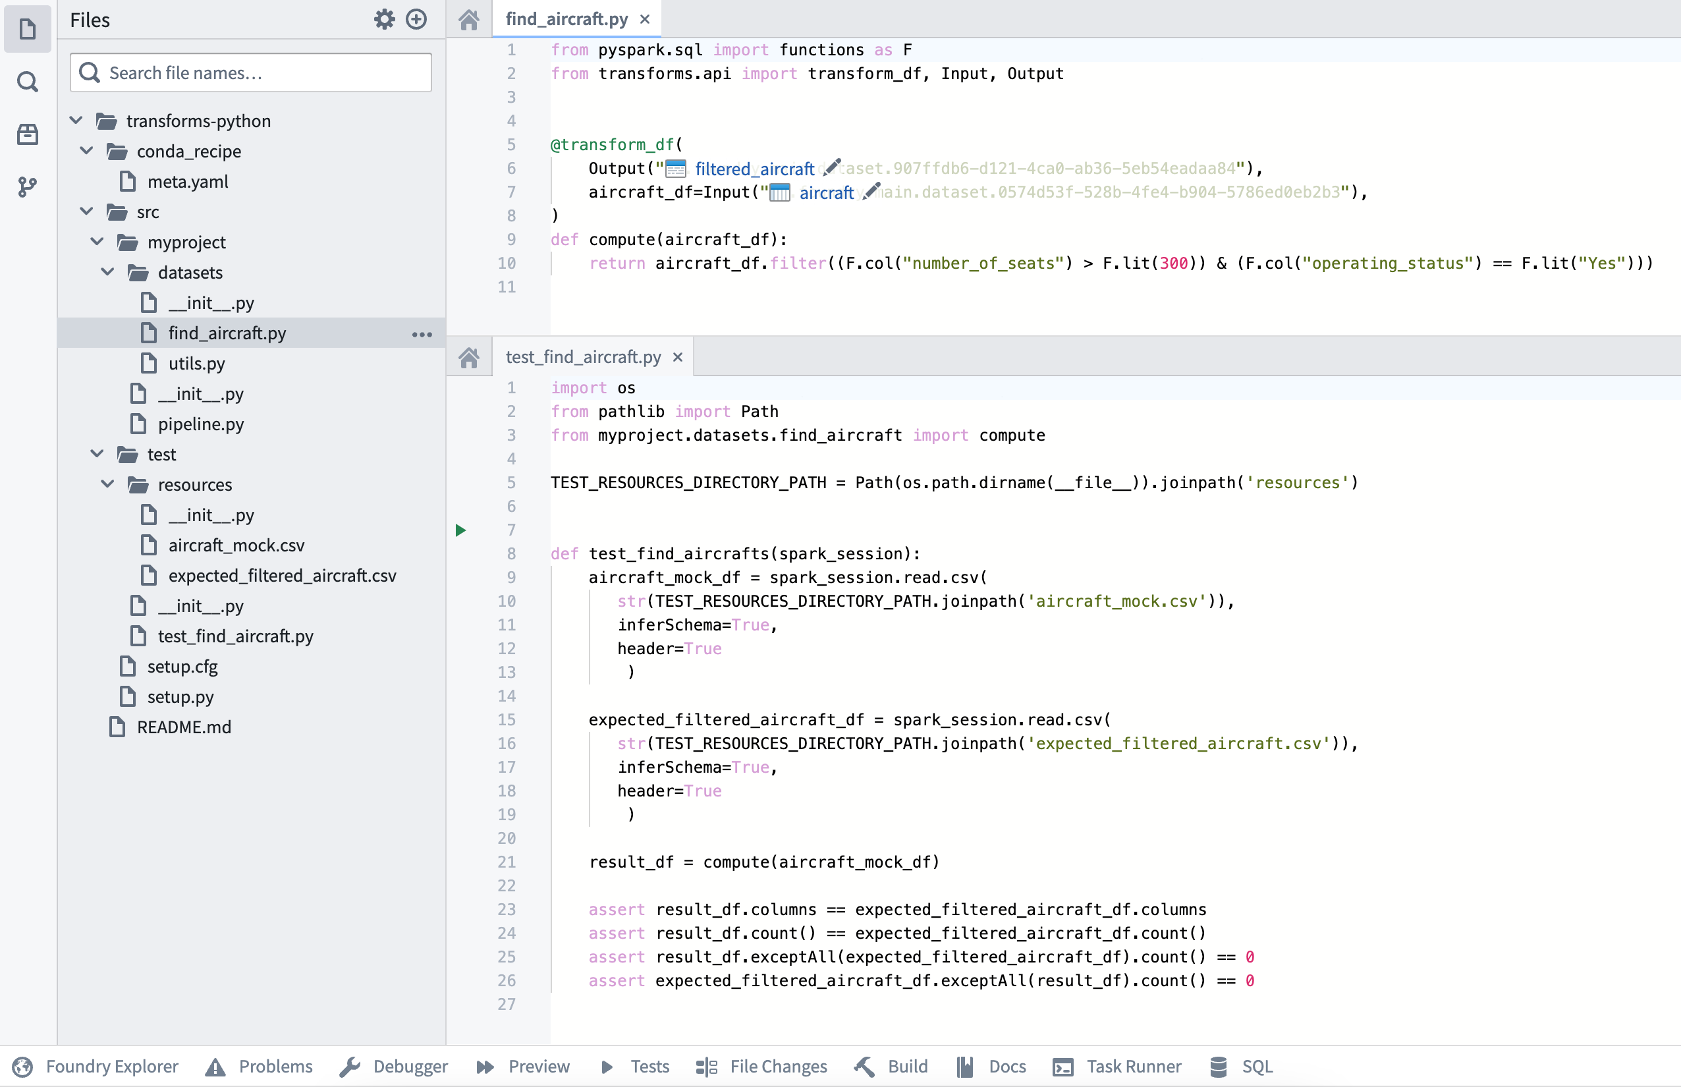Open the Branches icon in left sidebar
This screenshot has height=1087, width=1681.
click(28, 187)
